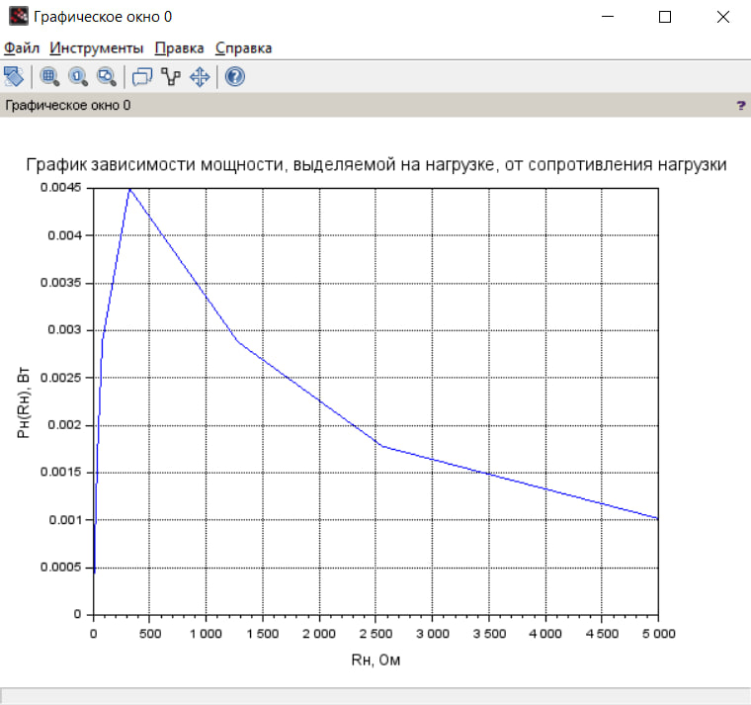Toggle datatip mode with speech-bubble icon
The image size is (751, 705).
[x=142, y=77]
